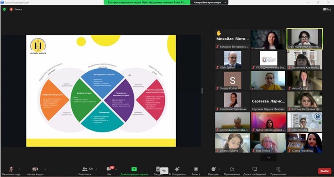This screenshot has height=177, width=334.
Task: Click muted mic icon beside Alla Krasulia
Action: tap(289, 130)
